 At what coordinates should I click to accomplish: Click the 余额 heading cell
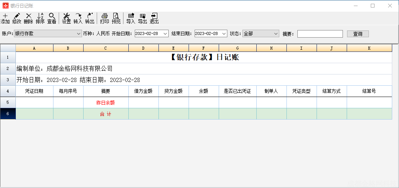(204, 91)
